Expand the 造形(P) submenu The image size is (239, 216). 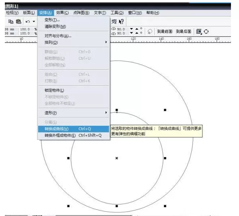click(x=74, y=113)
